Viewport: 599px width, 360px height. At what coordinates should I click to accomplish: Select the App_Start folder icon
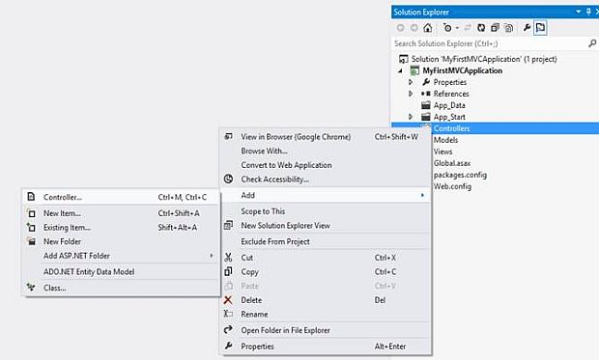(426, 117)
